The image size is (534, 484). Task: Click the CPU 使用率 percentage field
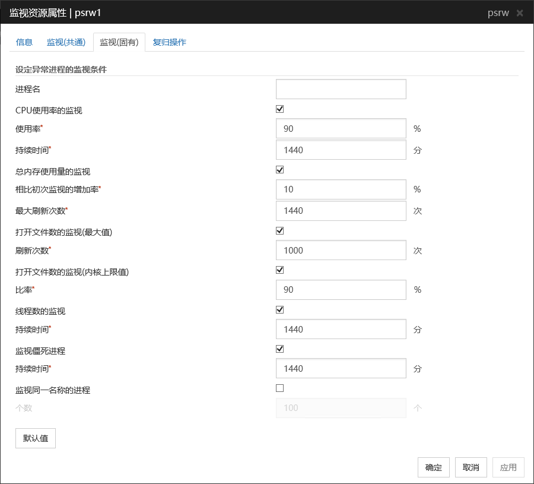(x=341, y=129)
